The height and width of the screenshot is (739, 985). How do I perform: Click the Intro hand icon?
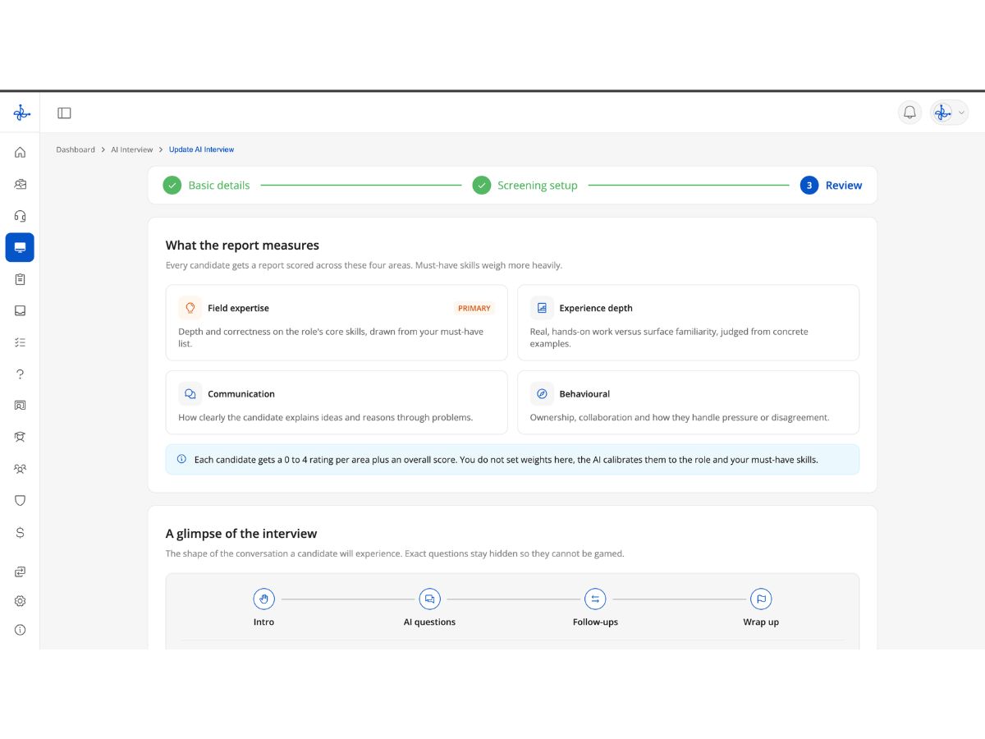coord(263,599)
